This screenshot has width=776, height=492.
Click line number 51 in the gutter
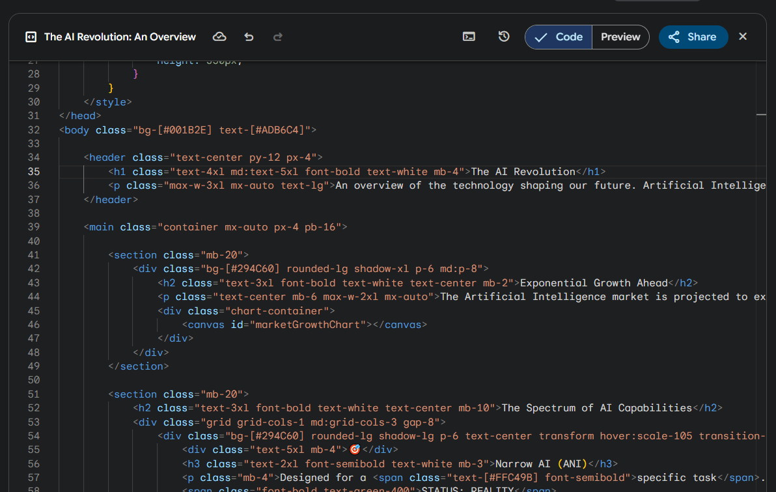tap(33, 394)
